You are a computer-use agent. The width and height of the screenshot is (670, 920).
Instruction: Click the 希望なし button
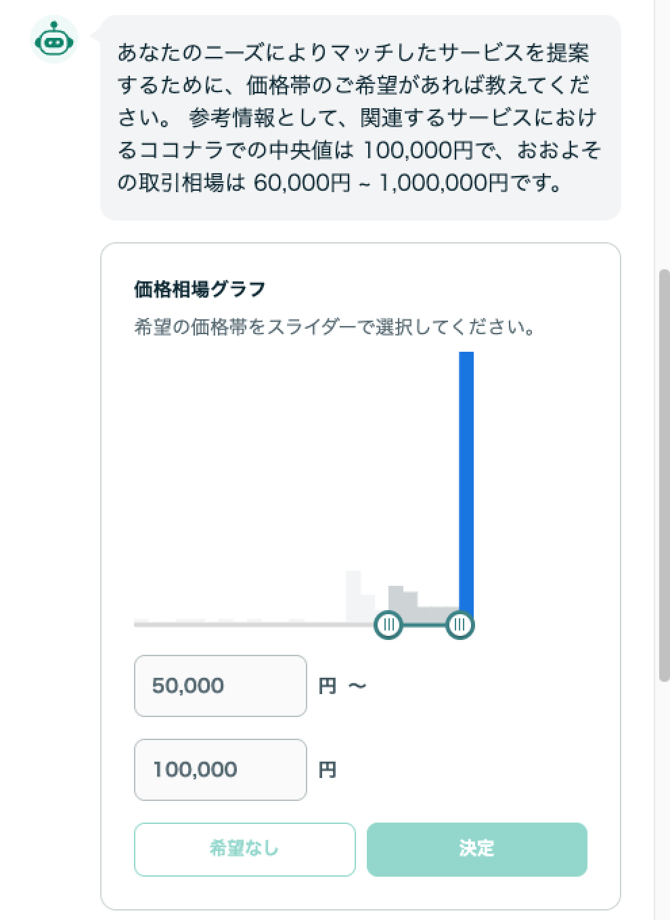245,850
